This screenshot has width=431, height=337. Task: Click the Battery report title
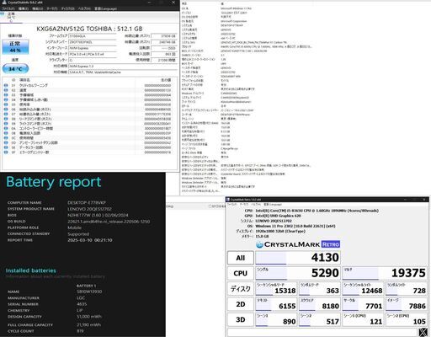click(54, 182)
